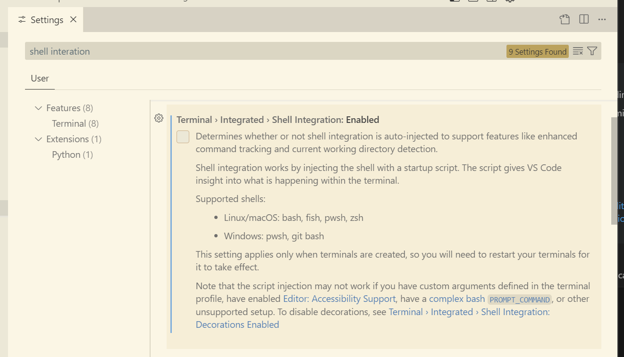Open the Editor: Accessibility Support link
The image size is (624, 357).
point(339,299)
